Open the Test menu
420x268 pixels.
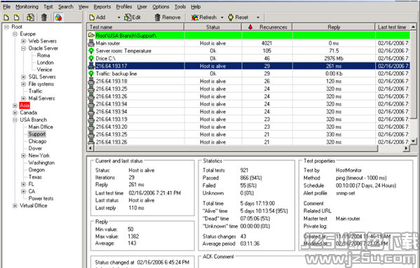point(48,7)
